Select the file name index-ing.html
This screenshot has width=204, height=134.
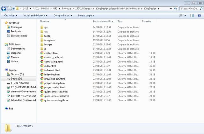pyautogui.click(x=52, y=75)
